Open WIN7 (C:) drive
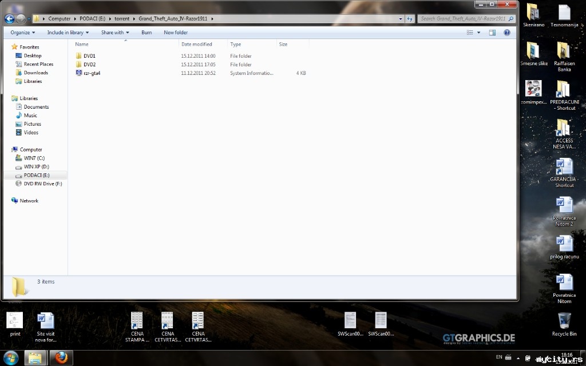Viewport: 586px width, 366px height. 34,158
